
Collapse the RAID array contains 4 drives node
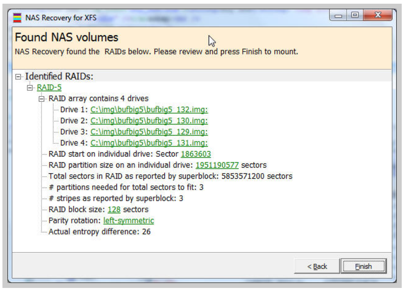click(x=41, y=99)
